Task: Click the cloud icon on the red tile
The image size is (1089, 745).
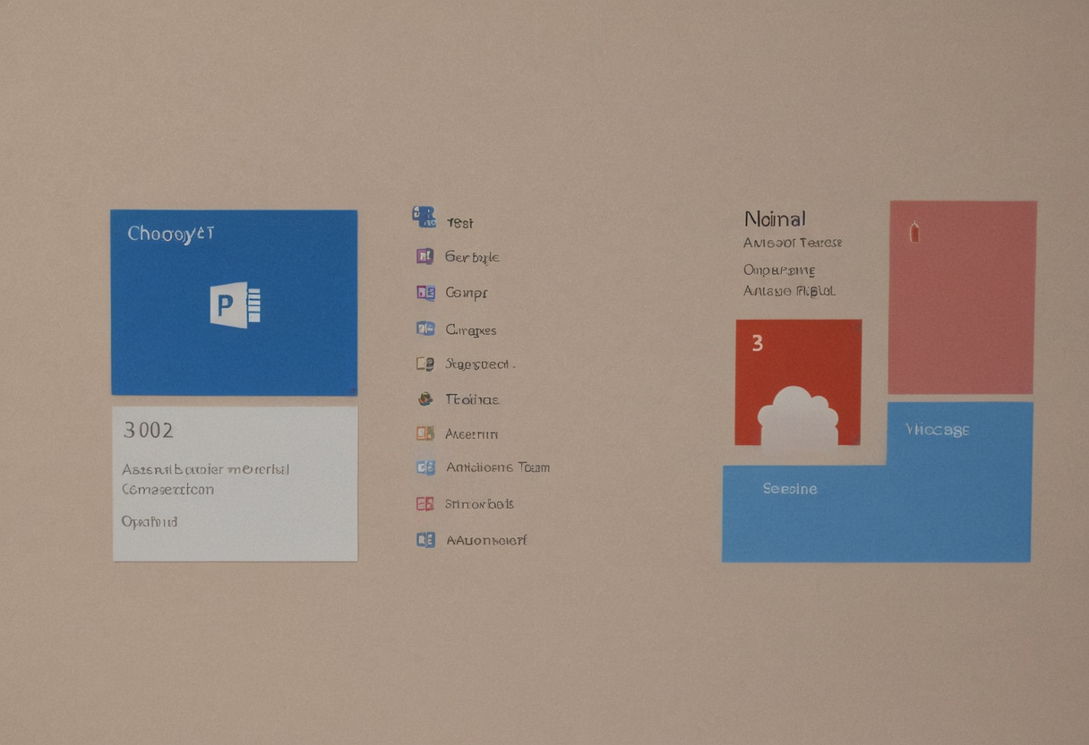Action: coord(798,415)
